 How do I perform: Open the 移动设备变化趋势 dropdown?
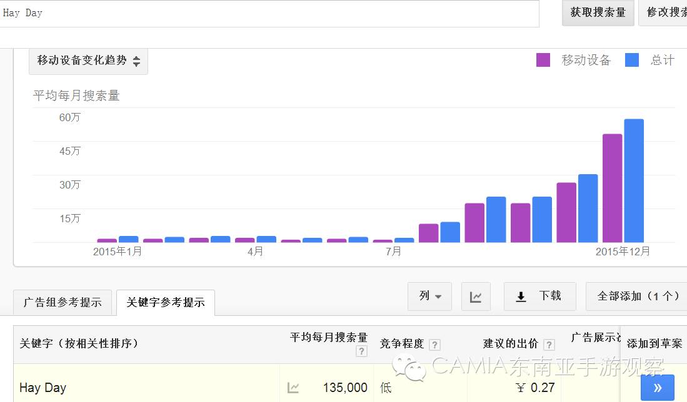coord(89,61)
